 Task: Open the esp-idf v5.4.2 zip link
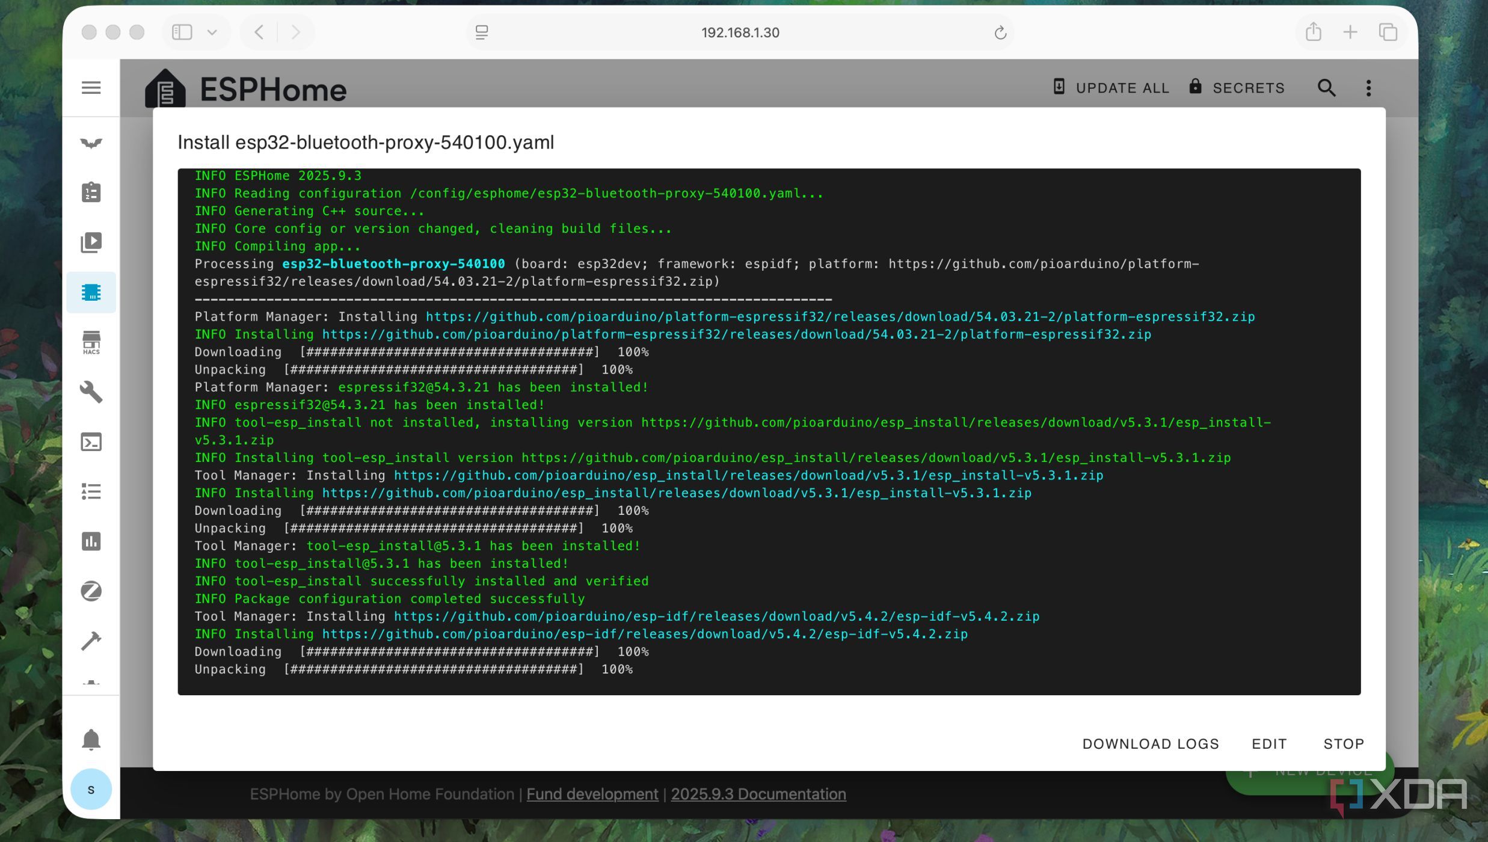click(716, 616)
